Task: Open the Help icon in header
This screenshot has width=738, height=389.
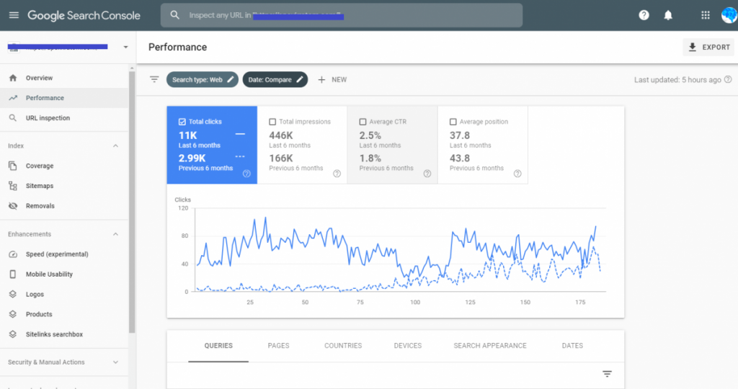Action: (x=644, y=15)
